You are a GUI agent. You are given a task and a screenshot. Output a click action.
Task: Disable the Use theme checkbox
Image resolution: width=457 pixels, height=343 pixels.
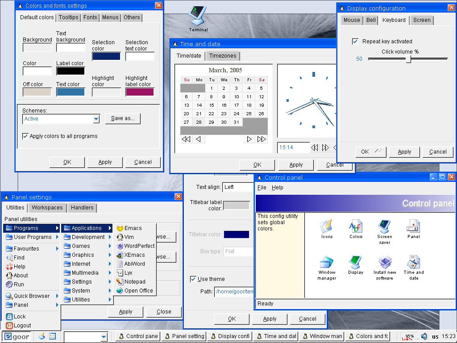coord(193,279)
